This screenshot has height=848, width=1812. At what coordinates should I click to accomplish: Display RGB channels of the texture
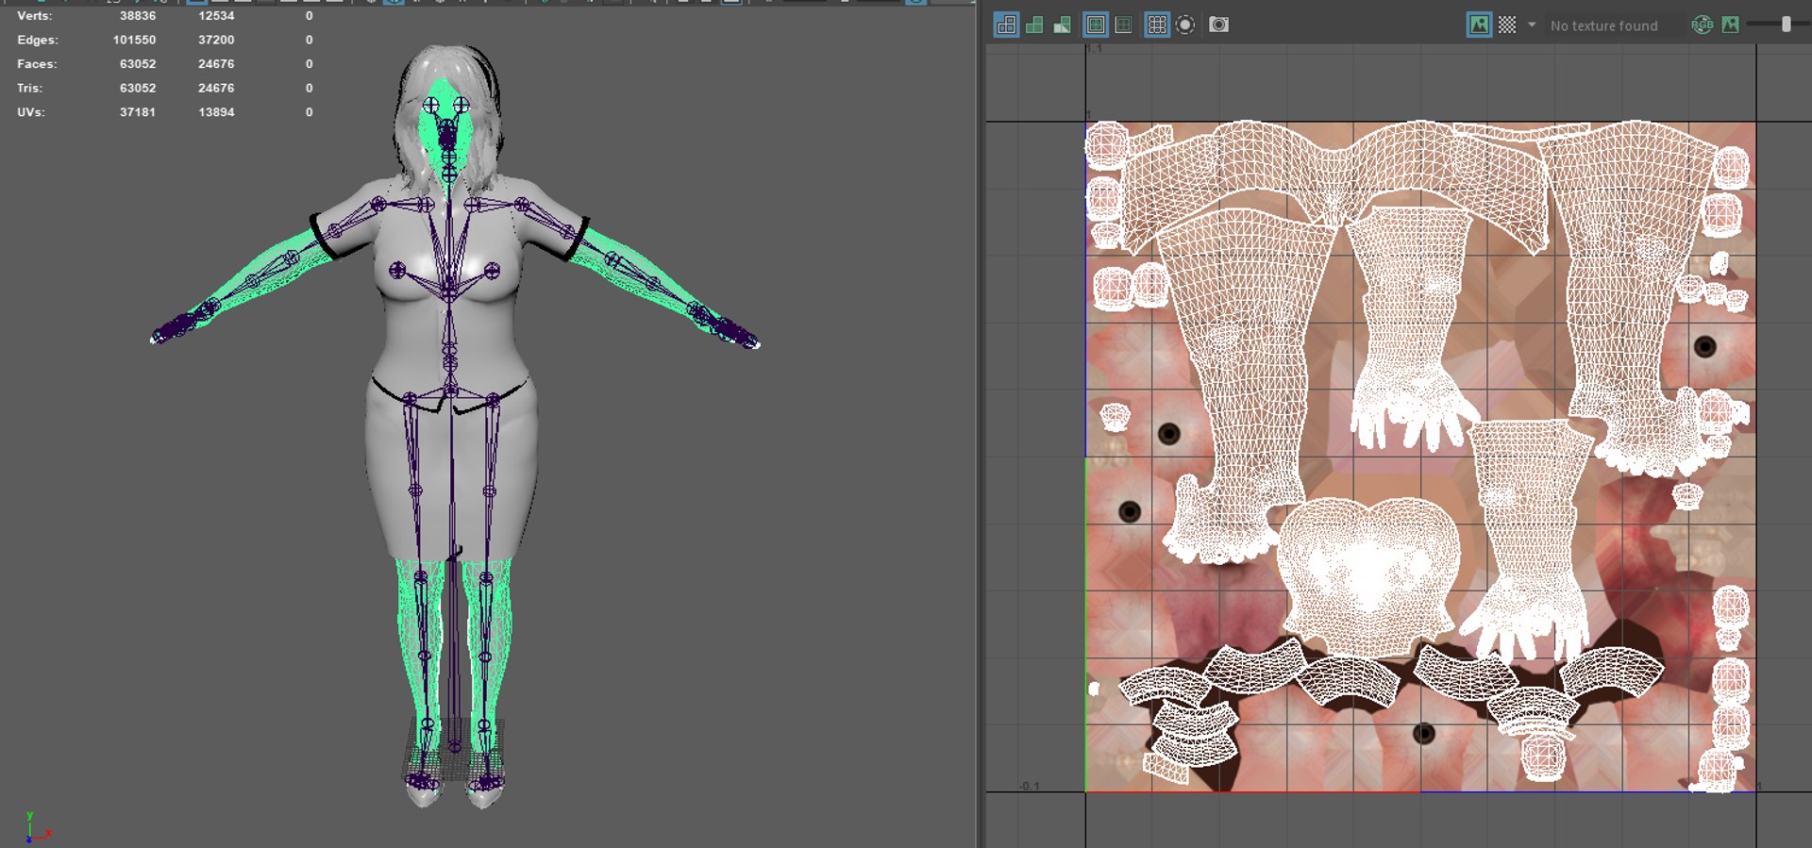point(1703,25)
